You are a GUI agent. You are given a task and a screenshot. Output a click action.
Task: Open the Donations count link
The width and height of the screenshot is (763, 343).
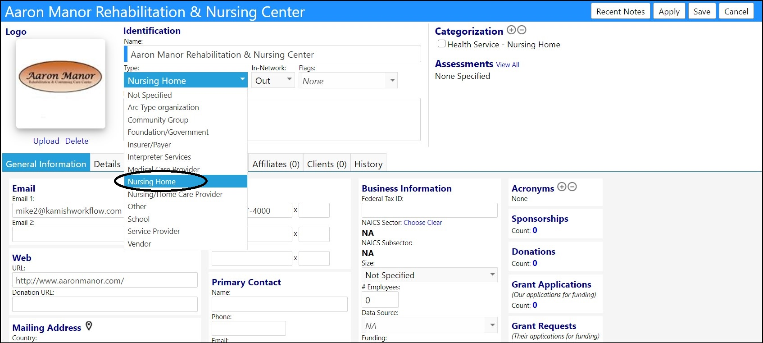tap(535, 263)
